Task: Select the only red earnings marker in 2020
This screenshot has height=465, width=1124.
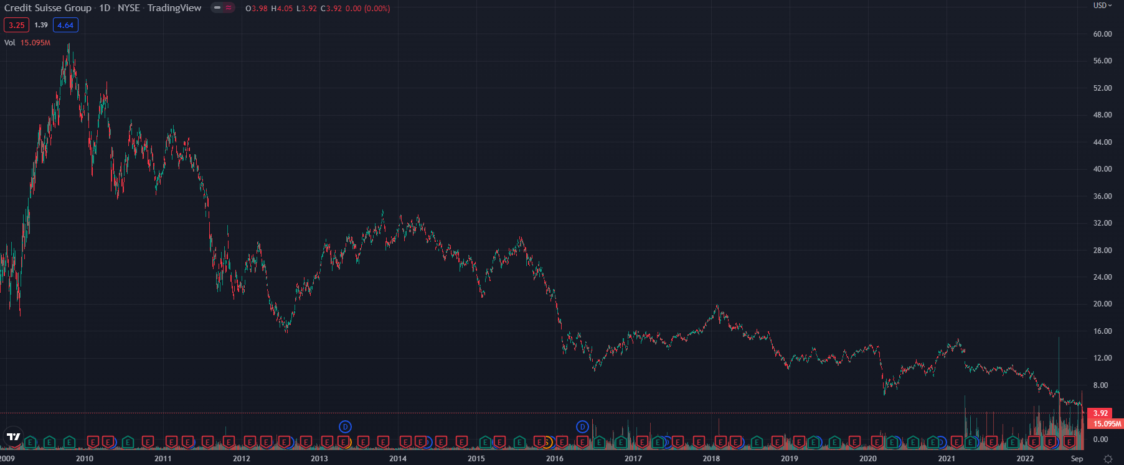Action: click(x=877, y=442)
